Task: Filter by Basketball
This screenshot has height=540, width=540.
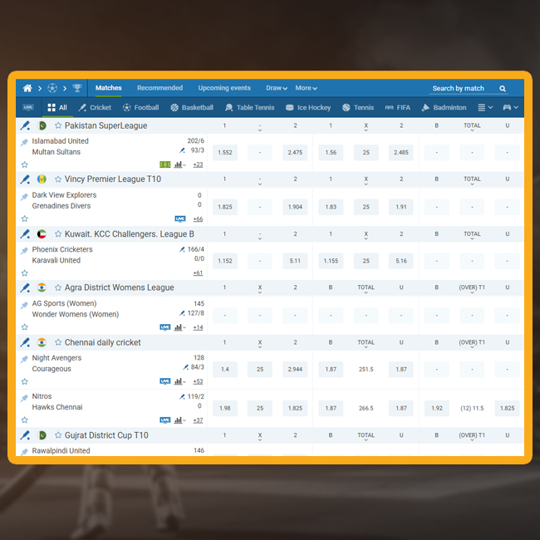Action: (192, 107)
